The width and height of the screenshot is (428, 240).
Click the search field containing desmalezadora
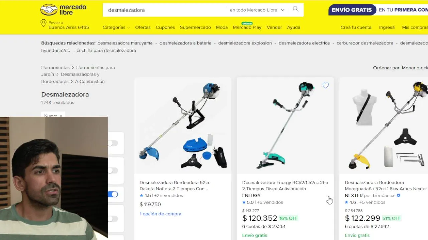coord(164,10)
